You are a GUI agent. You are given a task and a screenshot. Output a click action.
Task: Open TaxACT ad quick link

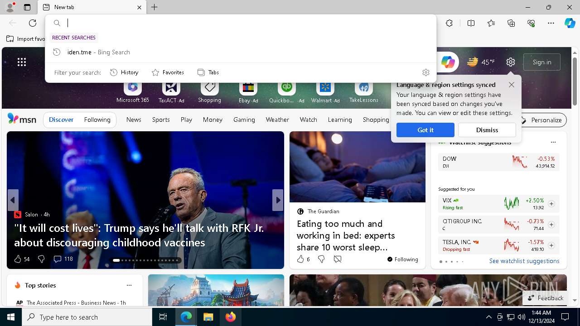(x=171, y=92)
